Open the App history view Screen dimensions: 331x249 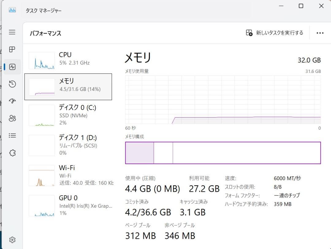pos(12,84)
